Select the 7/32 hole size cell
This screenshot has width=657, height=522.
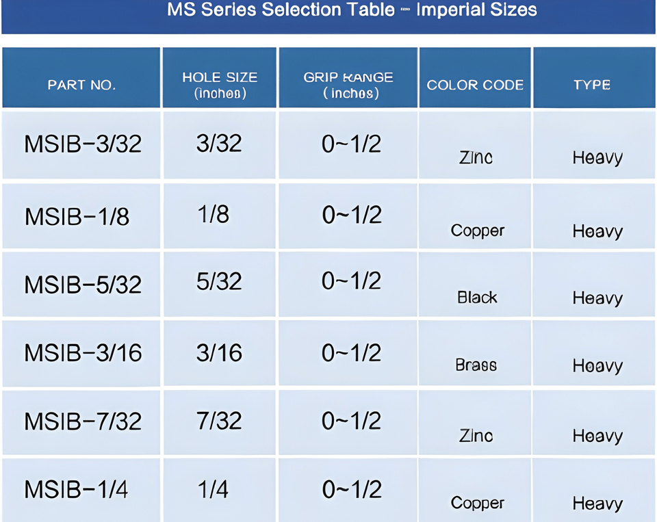click(x=219, y=421)
